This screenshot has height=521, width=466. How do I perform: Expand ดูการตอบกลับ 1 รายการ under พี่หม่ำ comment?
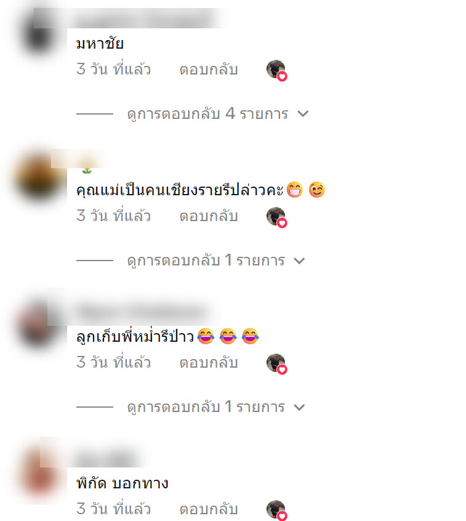tap(206, 407)
